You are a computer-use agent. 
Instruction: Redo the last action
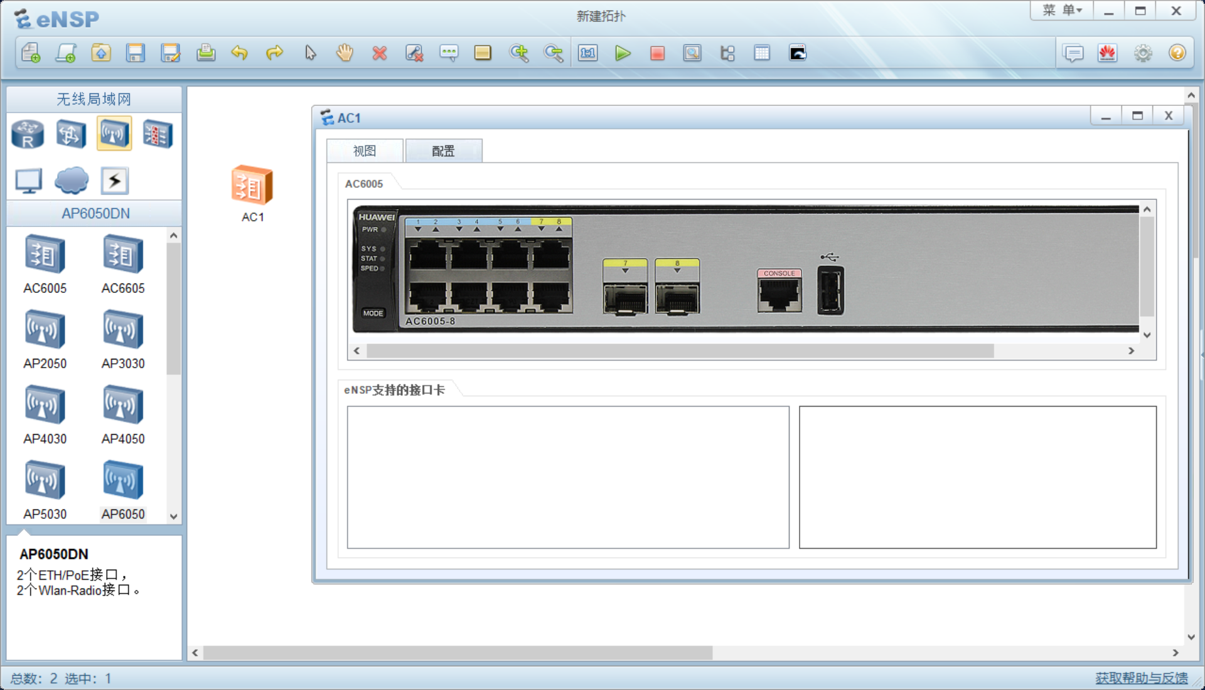tap(274, 53)
